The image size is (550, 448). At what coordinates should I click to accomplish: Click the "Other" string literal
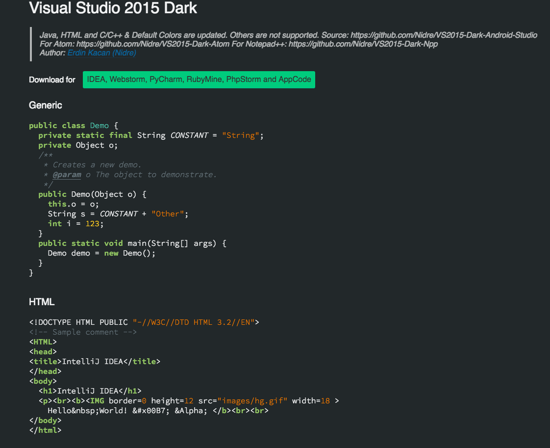point(168,214)
